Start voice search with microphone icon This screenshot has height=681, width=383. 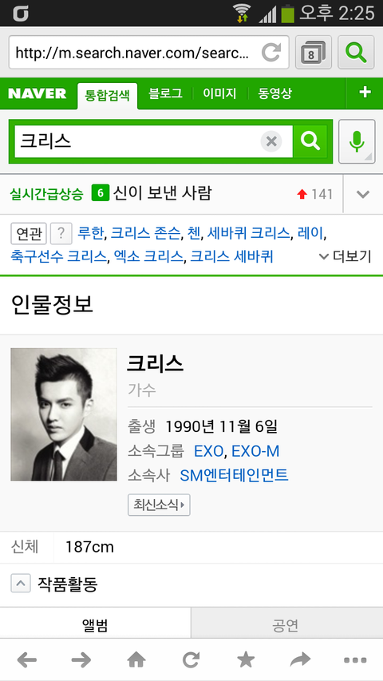click(357, 141)
